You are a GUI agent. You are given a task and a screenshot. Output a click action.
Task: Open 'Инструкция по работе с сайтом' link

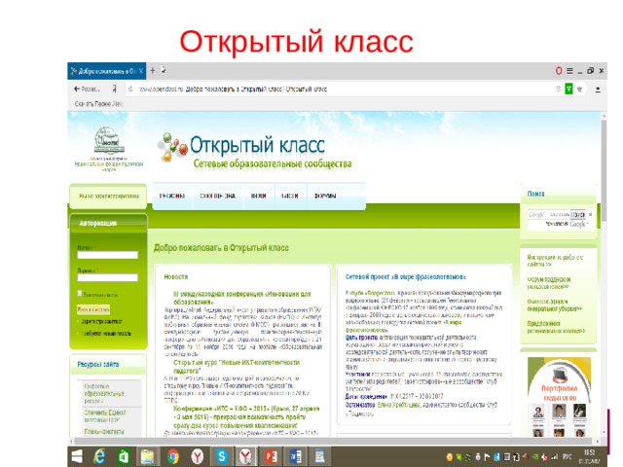click(555, 261)
